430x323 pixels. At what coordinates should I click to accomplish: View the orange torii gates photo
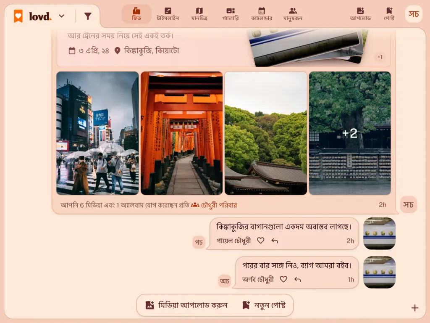[181, 133]
